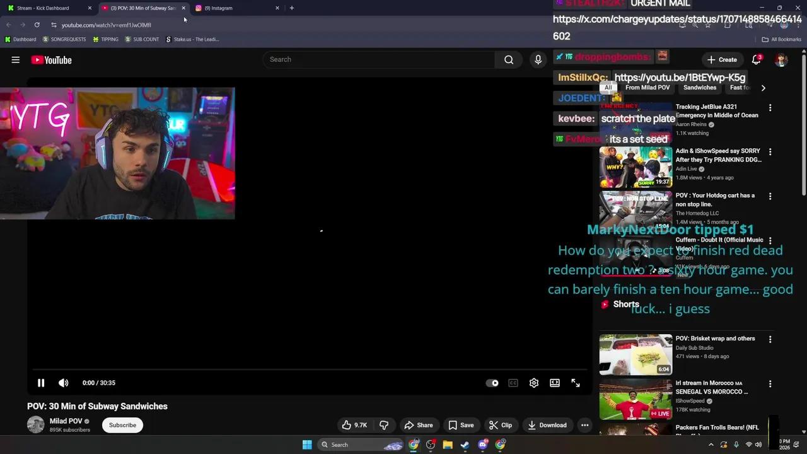Open the Stake.us bookmark
Screen dimensions: 807x454
[192, 39]
